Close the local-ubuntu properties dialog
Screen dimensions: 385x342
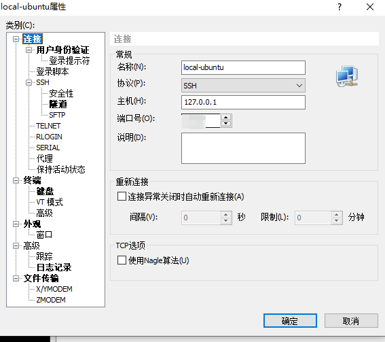click(370, 7)
